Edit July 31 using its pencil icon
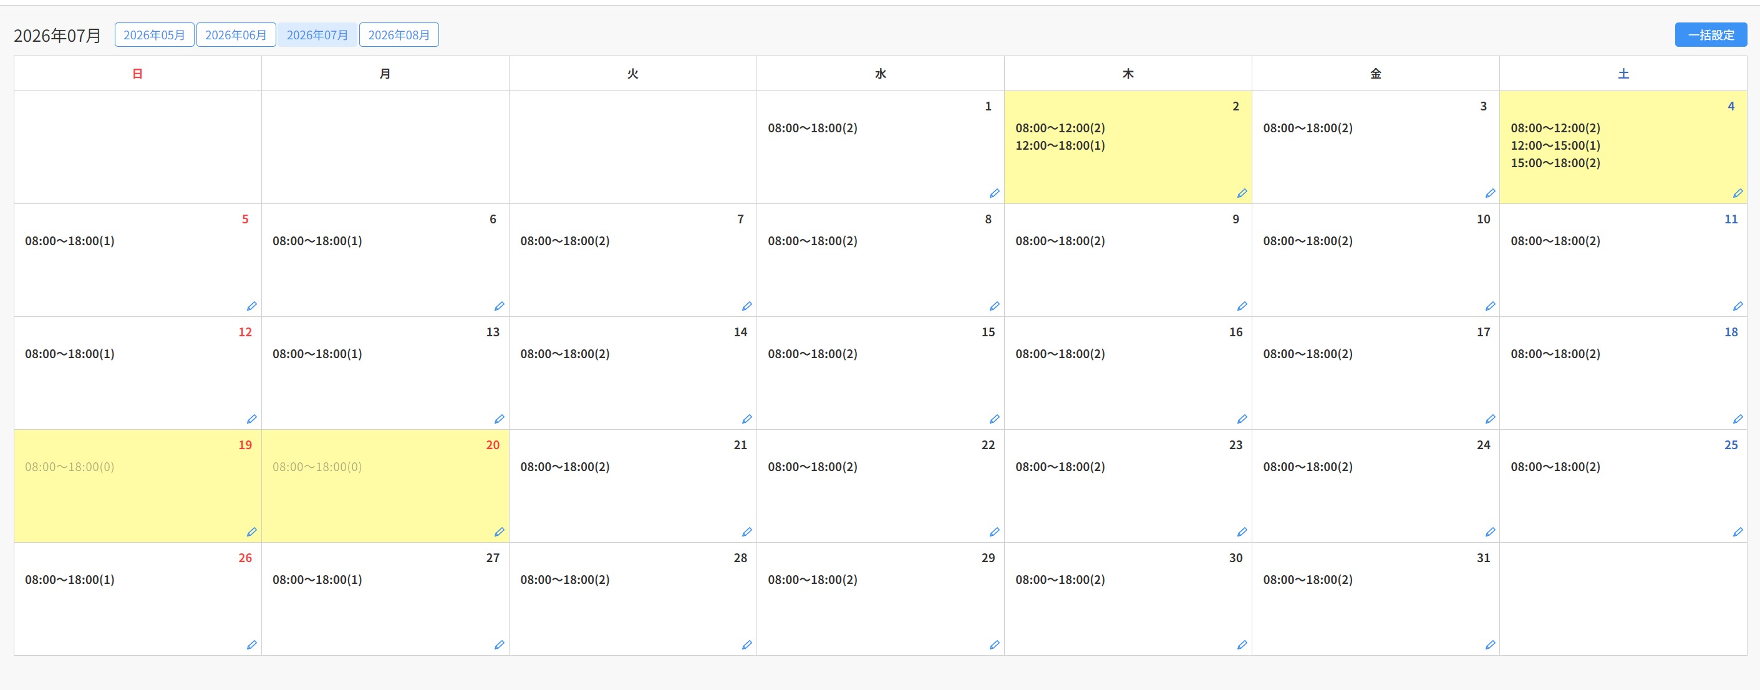This screenshot has width=1760, height=690. (x=1489, y=645)
